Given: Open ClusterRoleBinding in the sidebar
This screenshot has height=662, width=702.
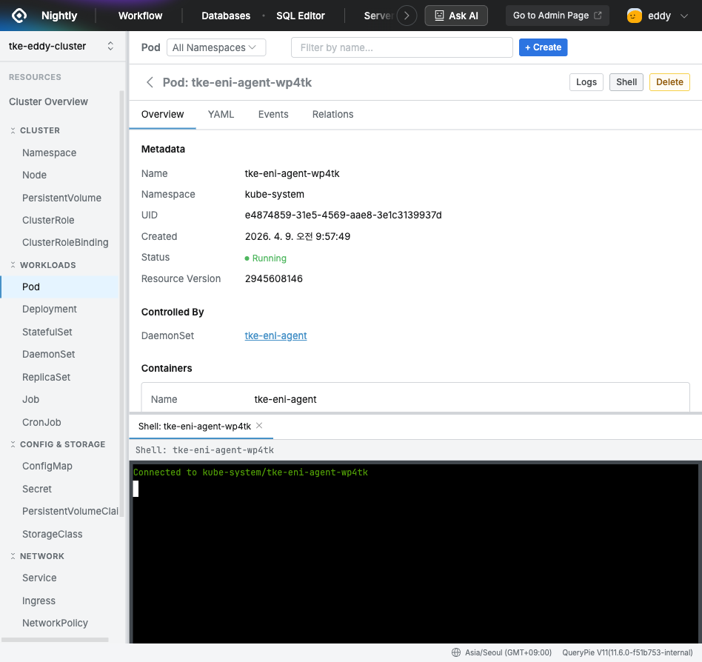Looking at the screenshot, I should point(65,243).
